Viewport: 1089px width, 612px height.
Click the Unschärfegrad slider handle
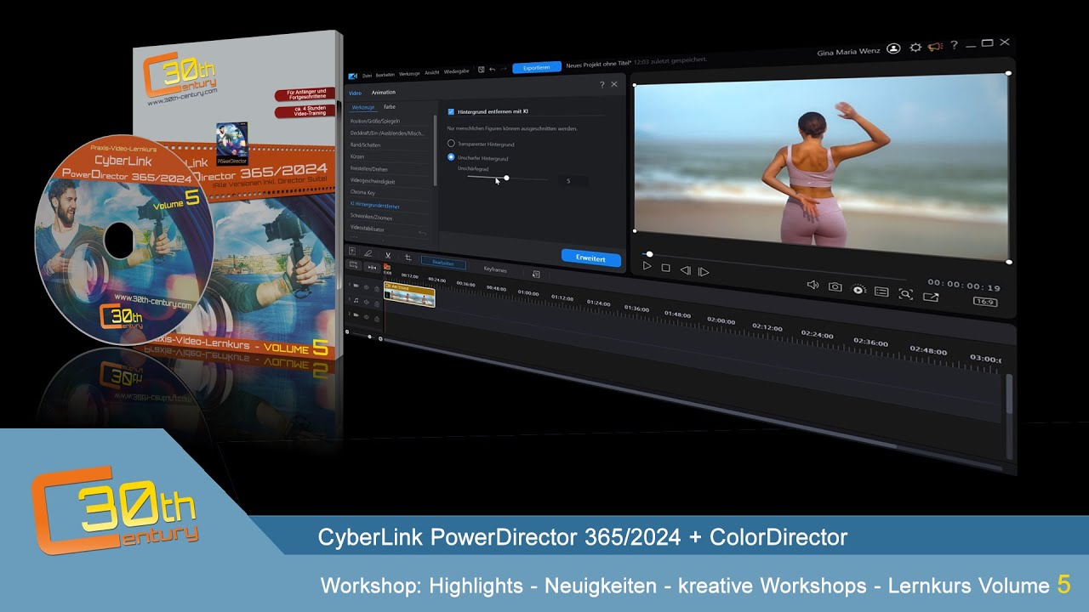point(506,178)
